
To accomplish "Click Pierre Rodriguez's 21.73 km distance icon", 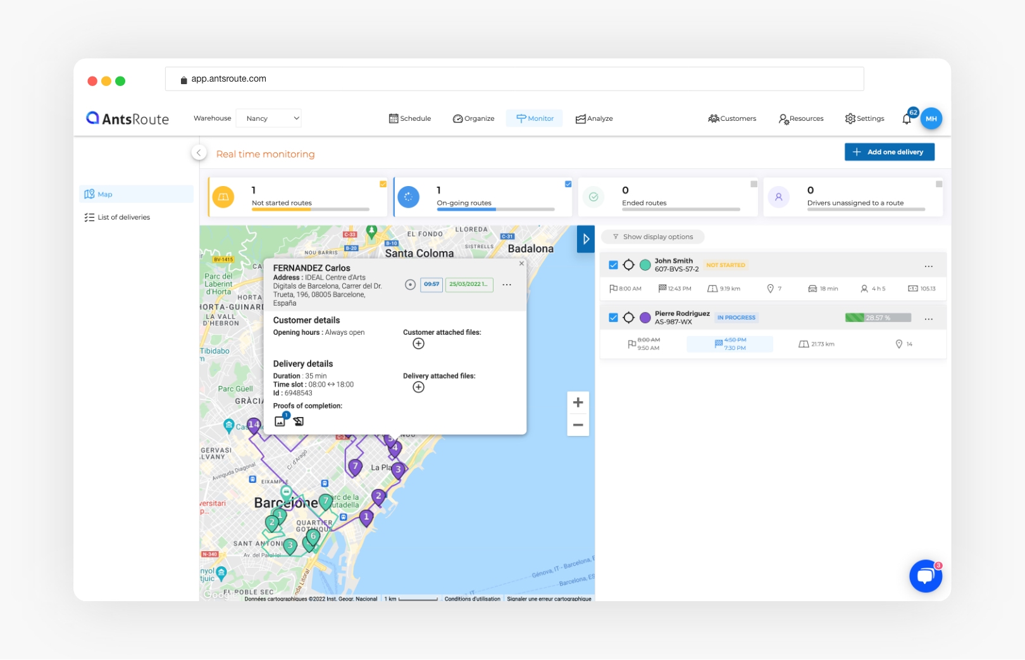I will pyautogui.click(x=804, y=344).
